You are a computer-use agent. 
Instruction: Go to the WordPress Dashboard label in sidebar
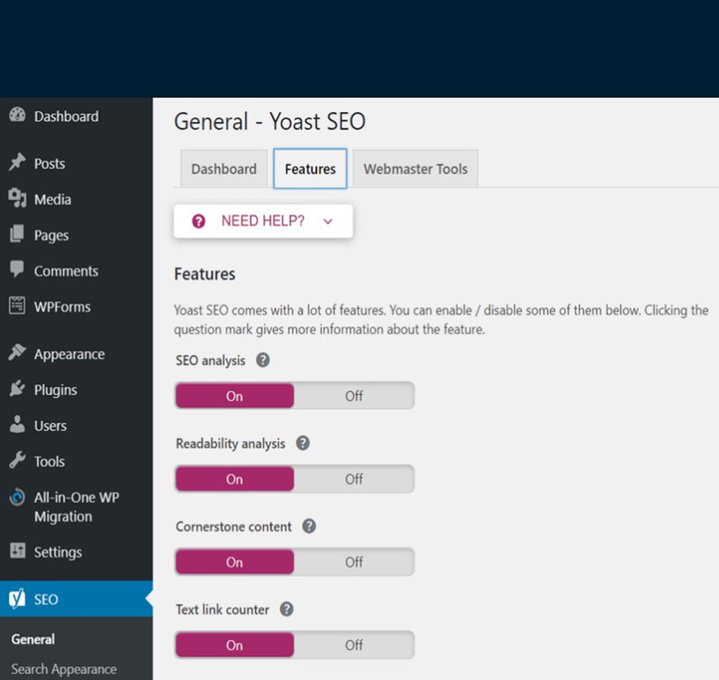pos(67,116)
